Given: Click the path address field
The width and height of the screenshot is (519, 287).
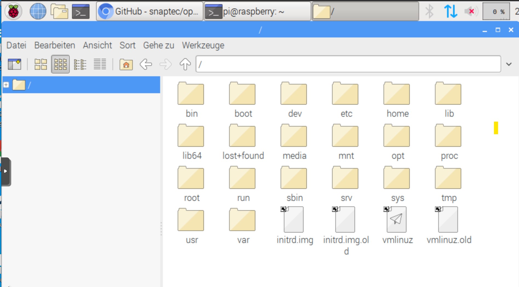Looking at the screenshot, I should coord(348,64).
